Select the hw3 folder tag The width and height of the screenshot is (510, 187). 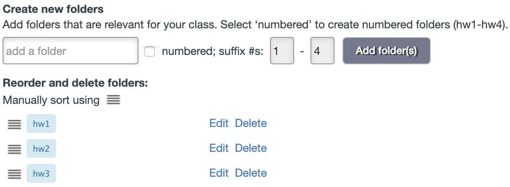[41, 174]
